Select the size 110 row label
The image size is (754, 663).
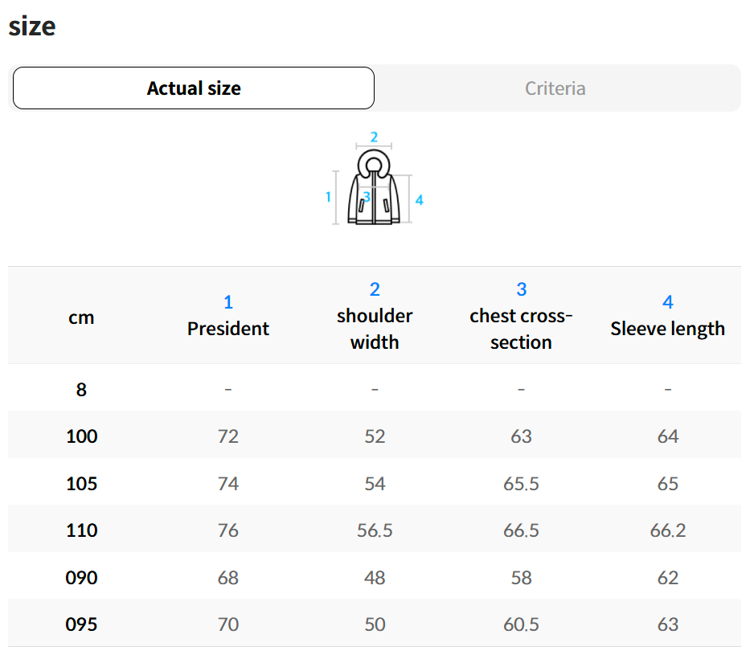[x=81, y=530]
